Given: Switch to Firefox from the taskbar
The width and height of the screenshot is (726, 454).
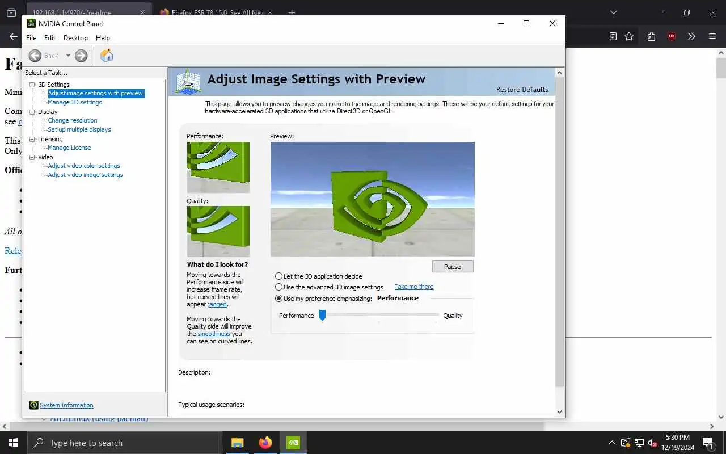Looking at the screenshot, I should (x=265, y=443).
